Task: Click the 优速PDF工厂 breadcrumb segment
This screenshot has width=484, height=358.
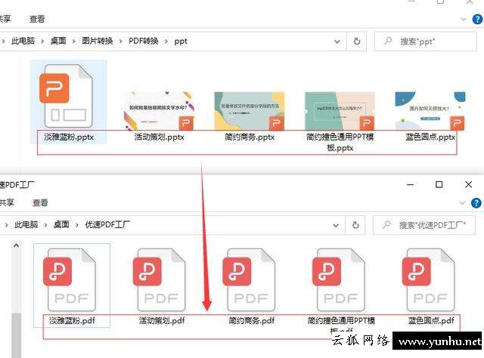Action: tap(107, 224)
